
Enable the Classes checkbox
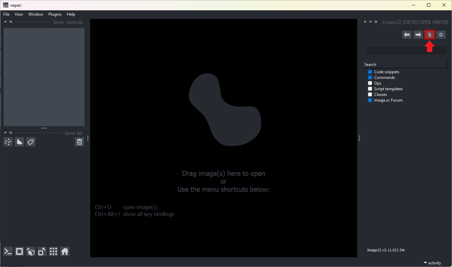pyautogui.click(x=370, y=95)
